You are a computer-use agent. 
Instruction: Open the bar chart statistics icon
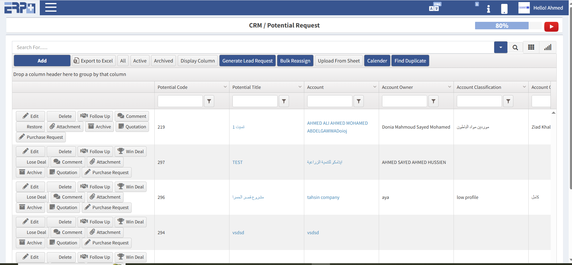[x=547, y=48]
